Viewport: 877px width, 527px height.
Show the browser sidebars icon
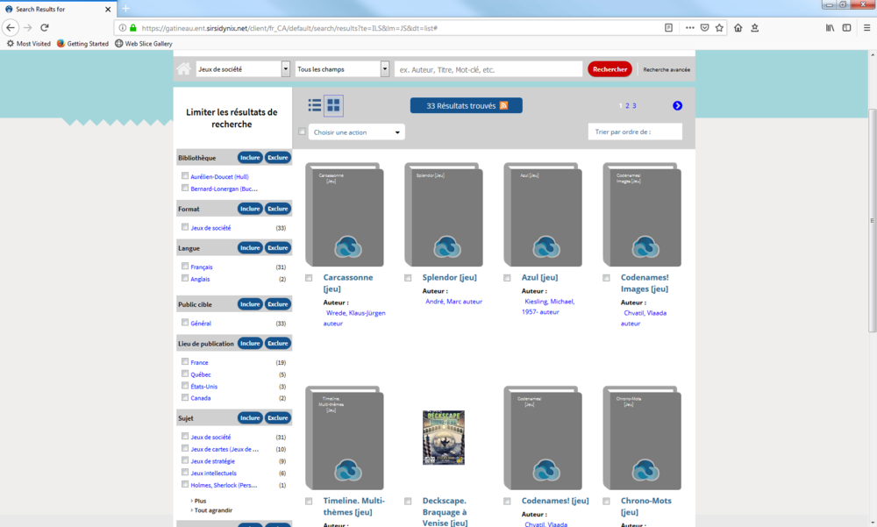pyautogui.click(x=847, y=27)
